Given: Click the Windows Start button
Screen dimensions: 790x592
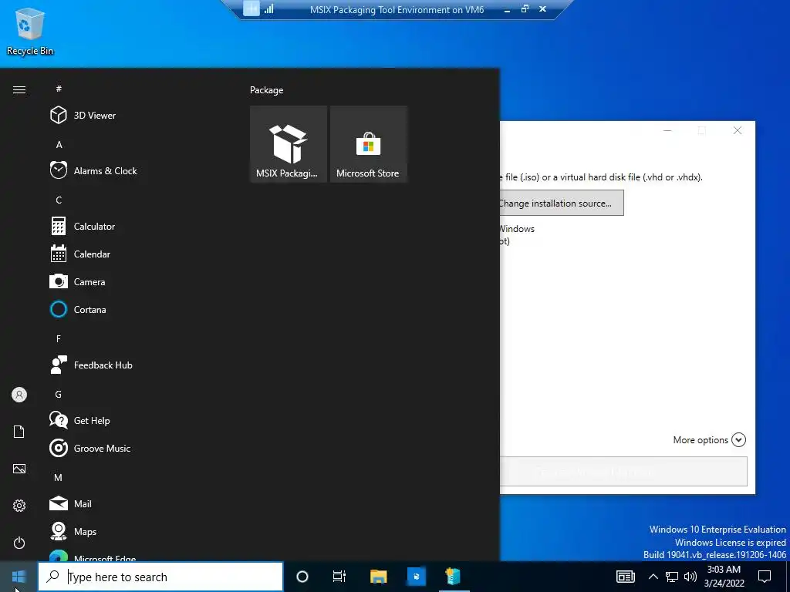Looking at the screenshot, I should click(19, 577).
